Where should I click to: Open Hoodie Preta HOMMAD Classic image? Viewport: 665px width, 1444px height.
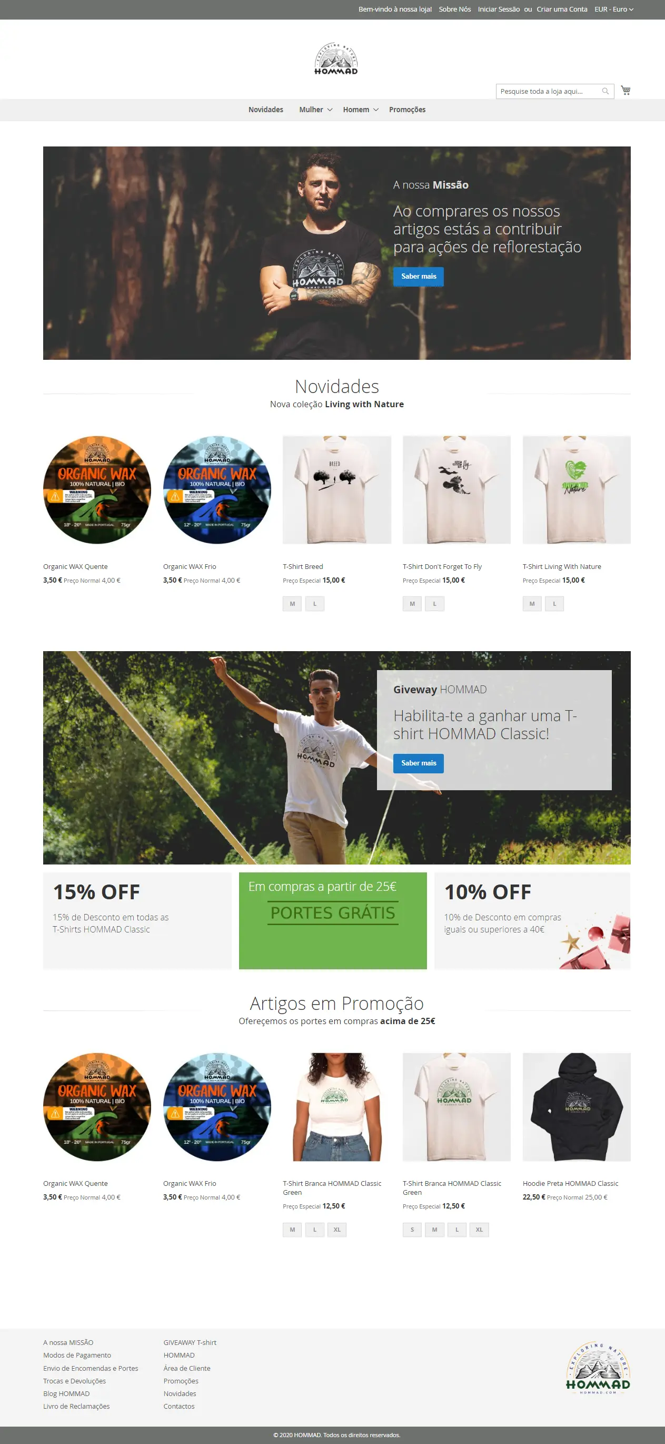tap(577, 1106)
